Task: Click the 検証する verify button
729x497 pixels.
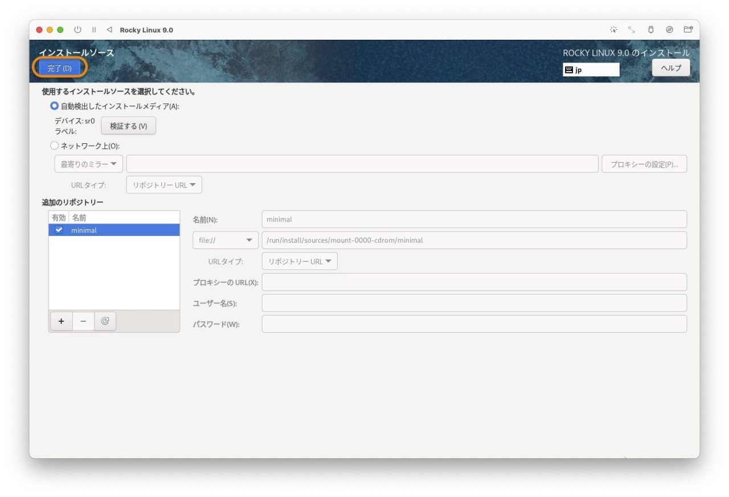Action: [128, 126]
